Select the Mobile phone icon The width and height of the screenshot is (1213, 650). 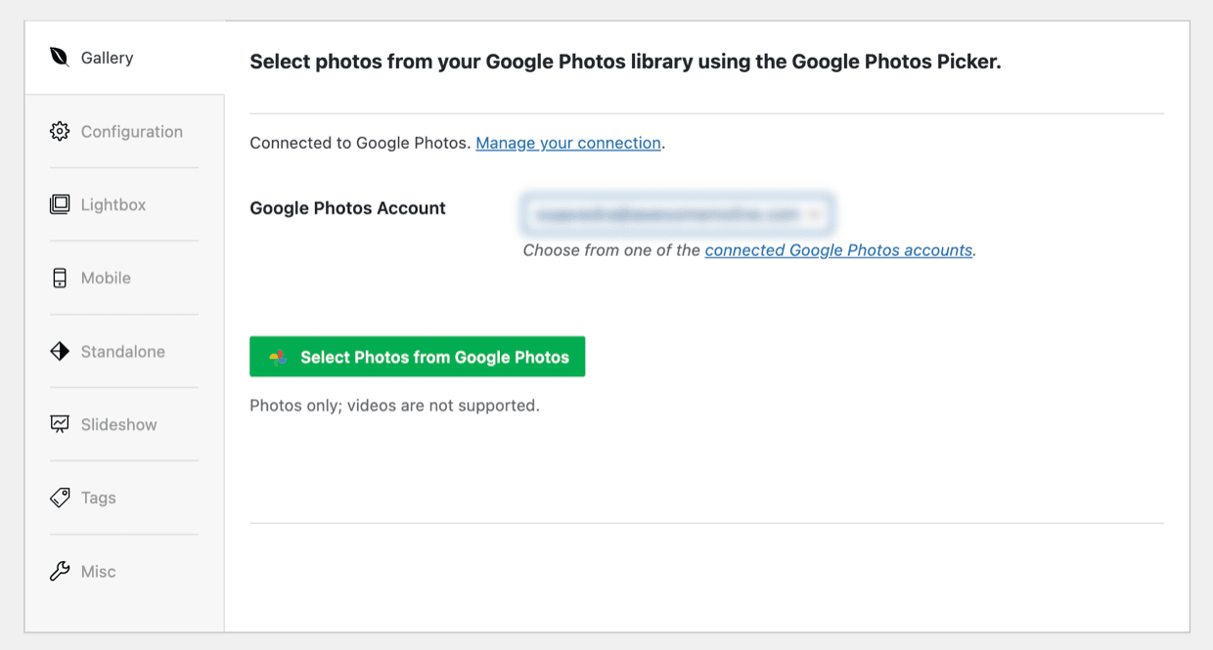click(x=58, y=278)
